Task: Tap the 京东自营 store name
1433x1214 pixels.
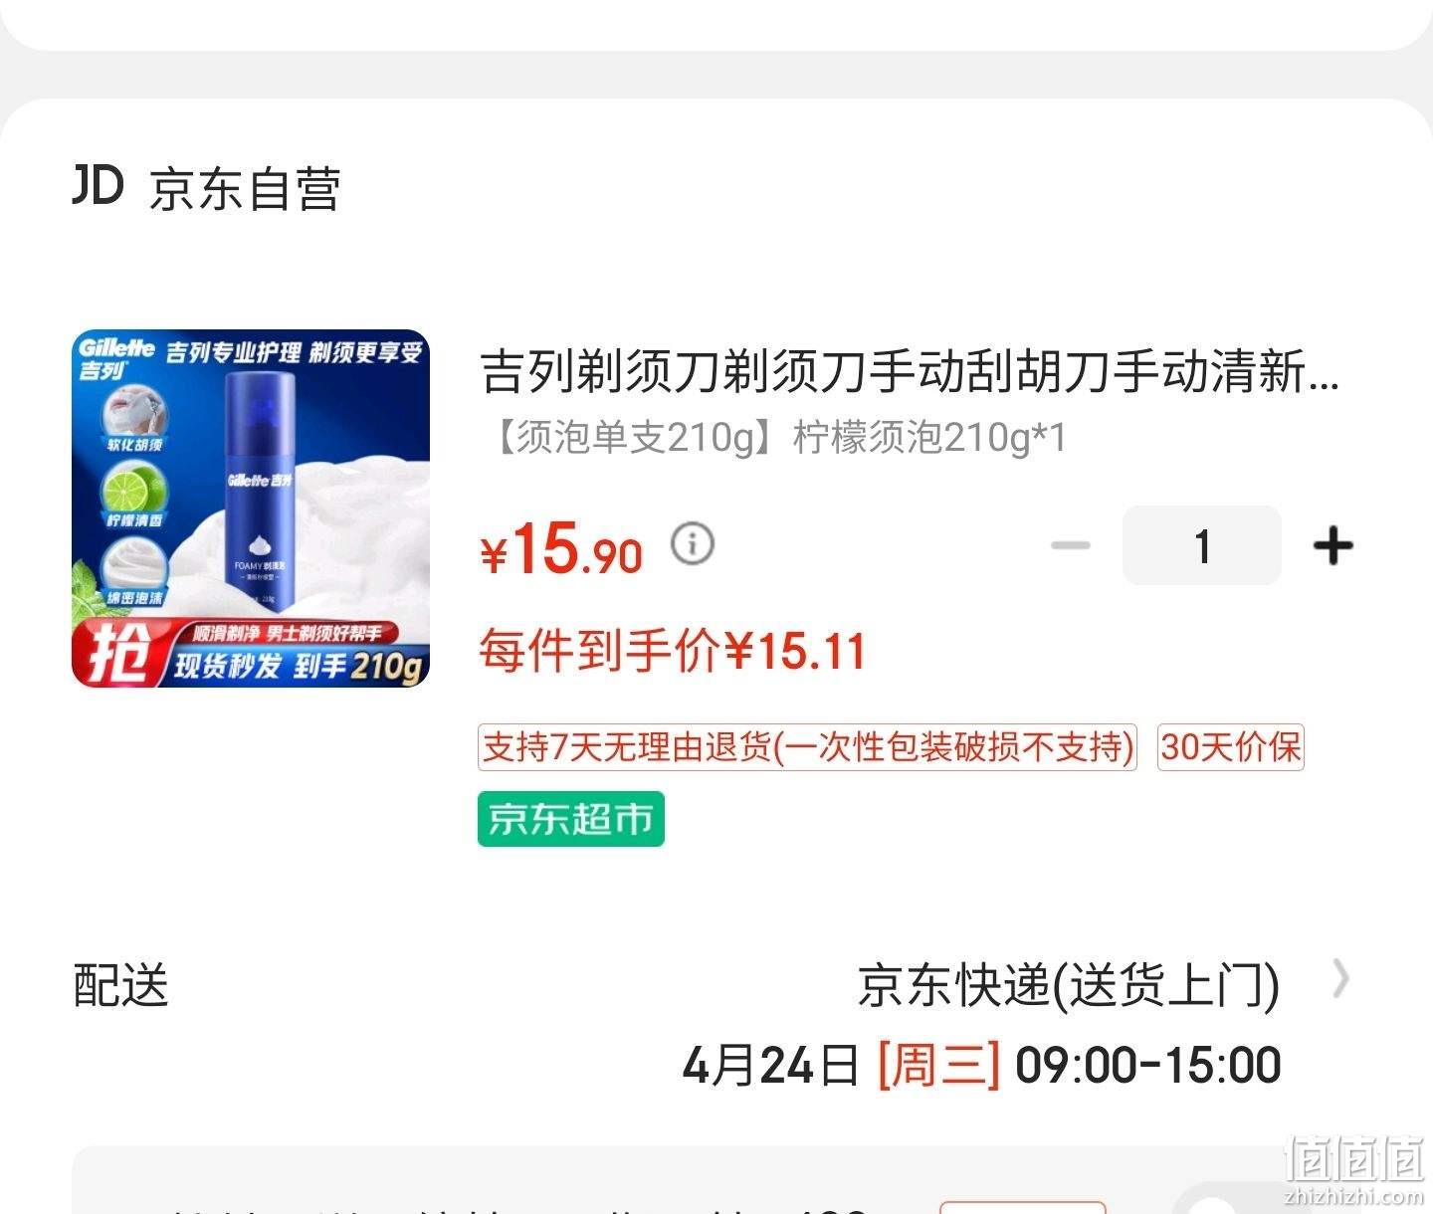Action: [245, 189]
